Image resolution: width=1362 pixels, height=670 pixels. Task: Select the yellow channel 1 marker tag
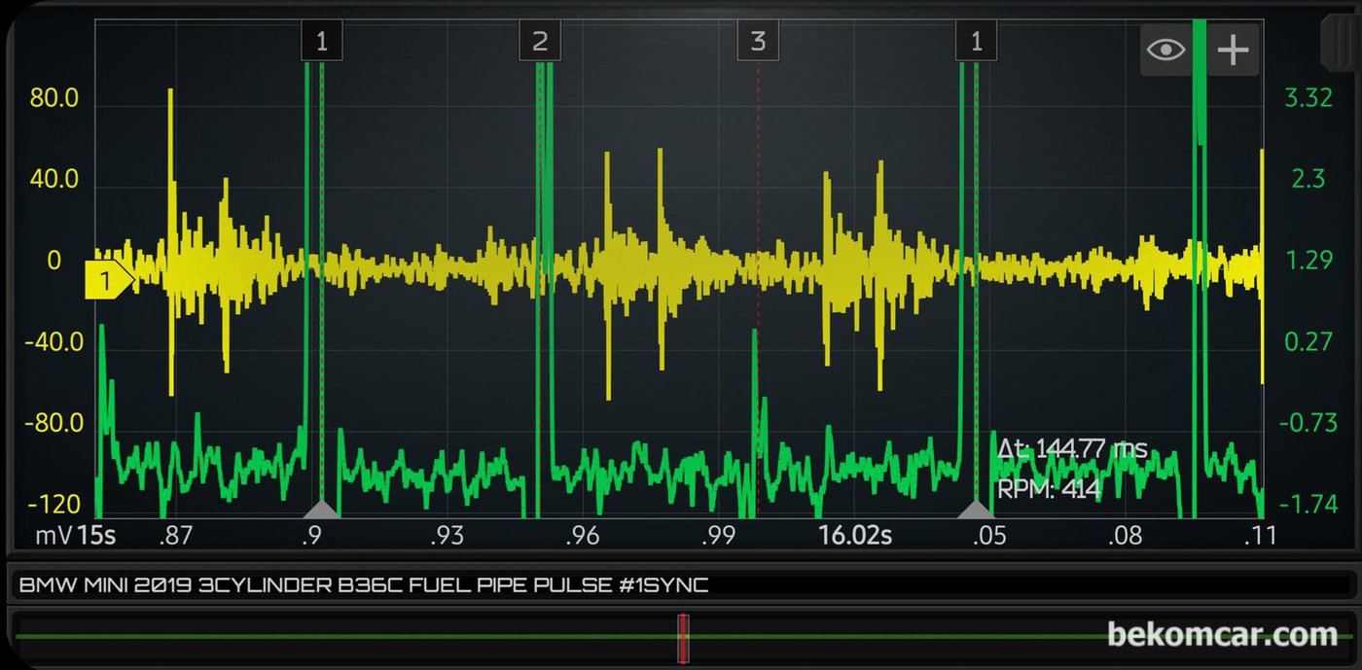tap(107, 280)
